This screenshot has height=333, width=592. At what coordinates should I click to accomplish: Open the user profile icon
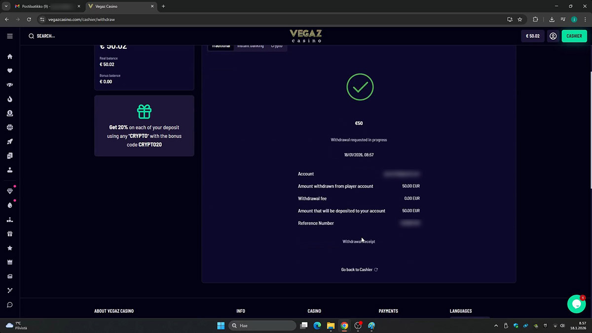point(553,36)
